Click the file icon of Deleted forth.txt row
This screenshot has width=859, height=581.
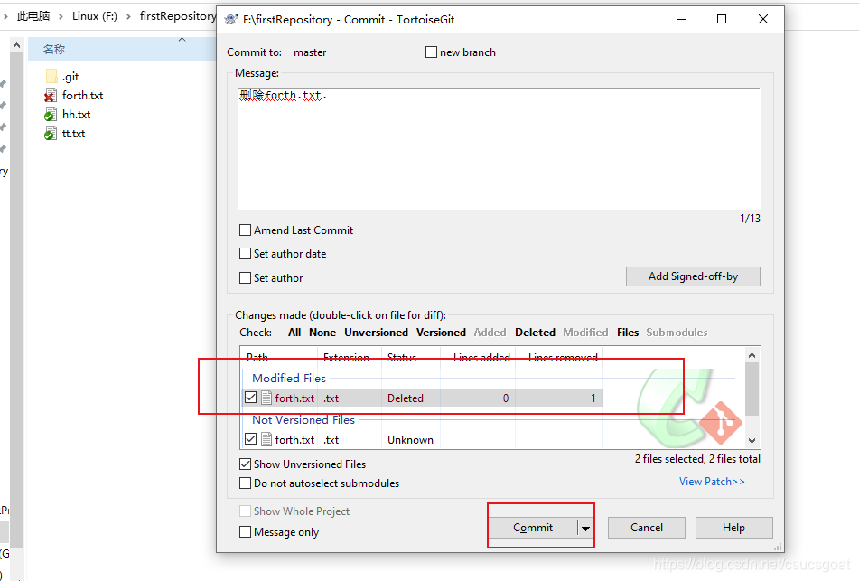coord(266,398)
